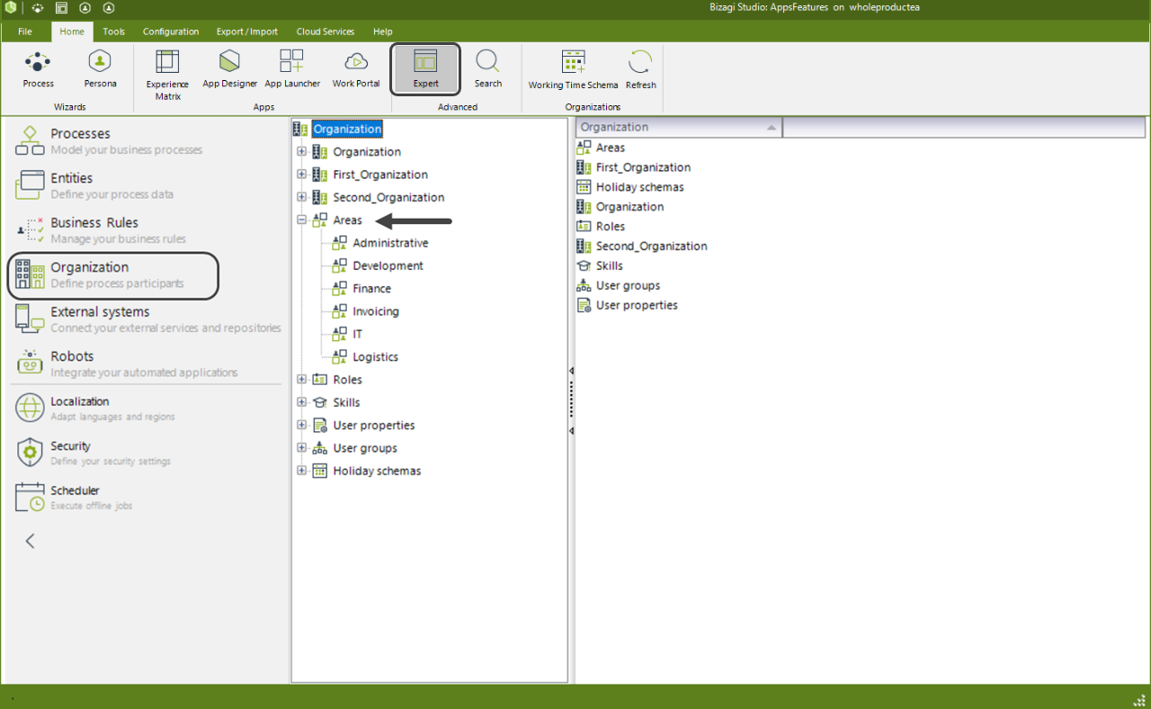Select Roles in the right list
This screenshot has height=709, width=1151.
coord(610,227)
